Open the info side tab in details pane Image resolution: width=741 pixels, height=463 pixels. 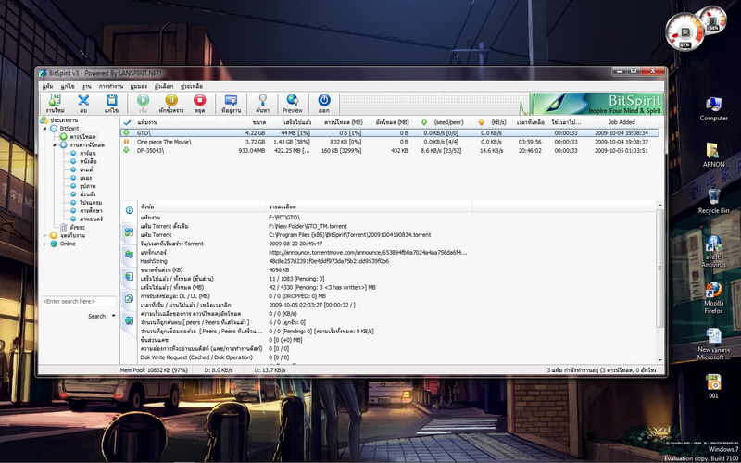tap(129, 210)
